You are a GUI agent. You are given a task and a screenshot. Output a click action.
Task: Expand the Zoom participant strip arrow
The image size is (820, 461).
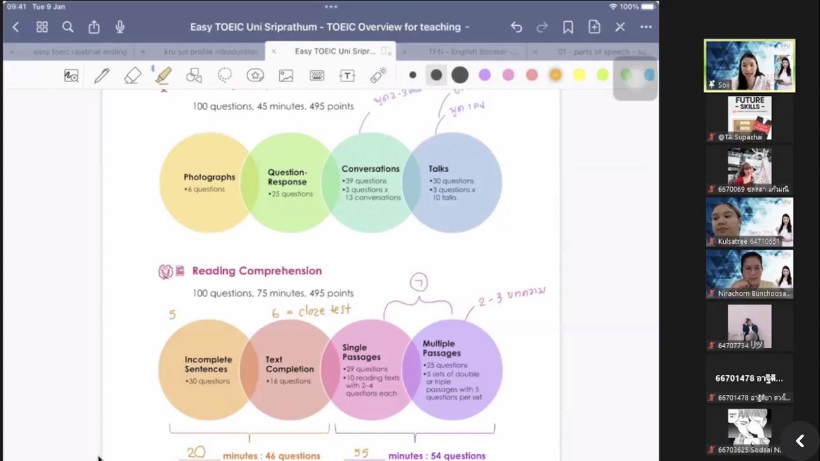800,441
